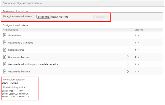This screenshot has width=165, height=105.
Task: Click the Sistema base document icon
Action: click(5, 35)
